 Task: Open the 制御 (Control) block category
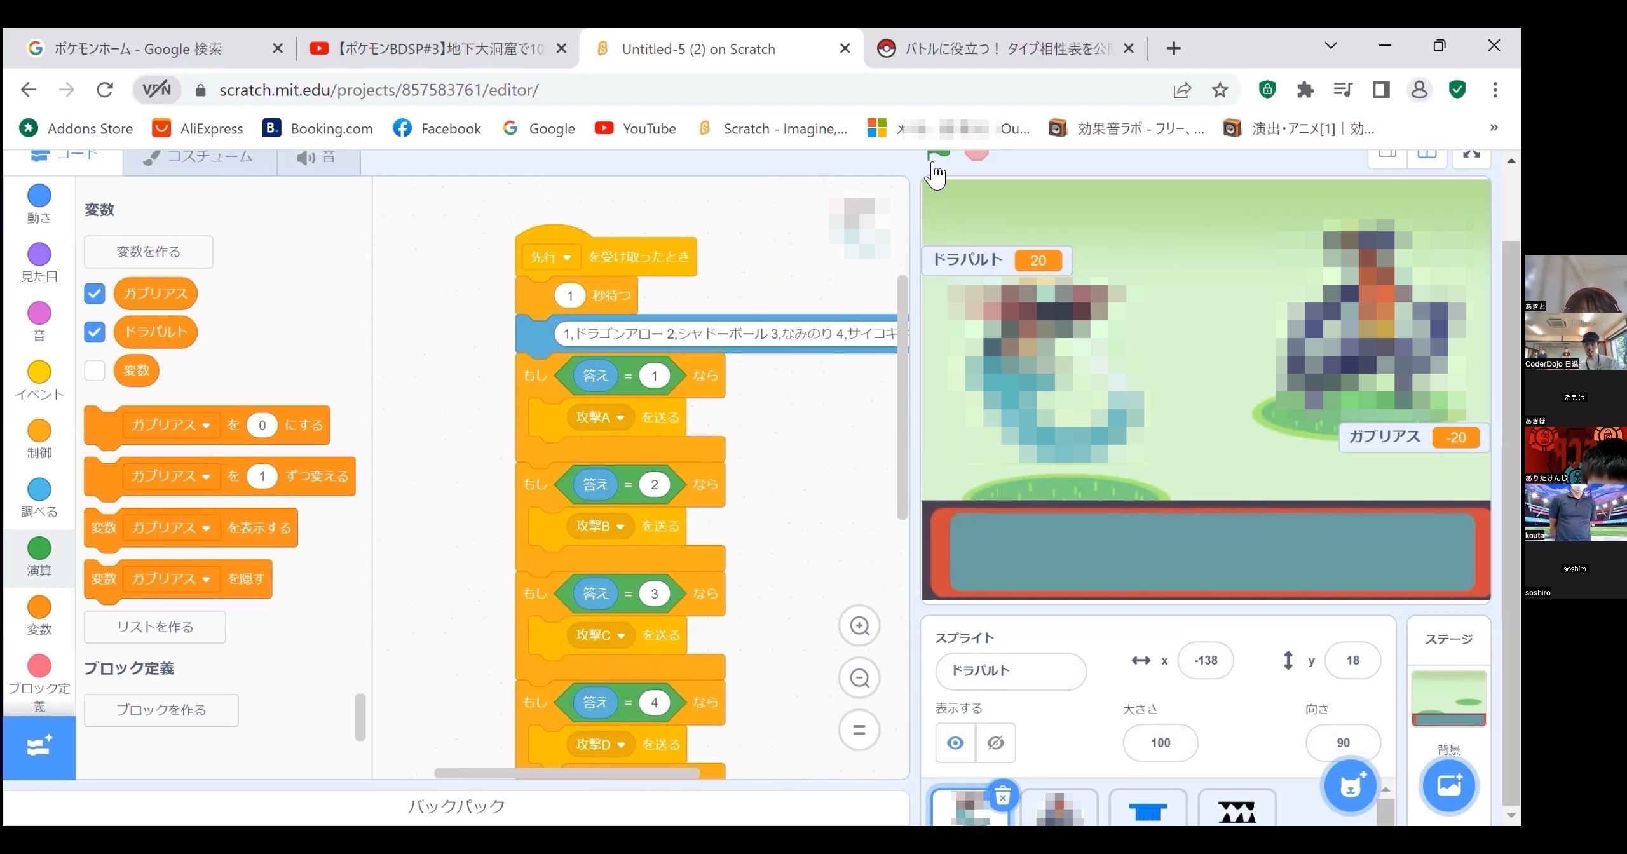[x=39, y=440]
